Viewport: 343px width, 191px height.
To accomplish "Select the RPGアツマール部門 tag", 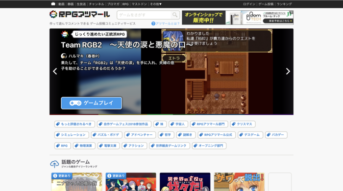I will (x=209, y=124).
